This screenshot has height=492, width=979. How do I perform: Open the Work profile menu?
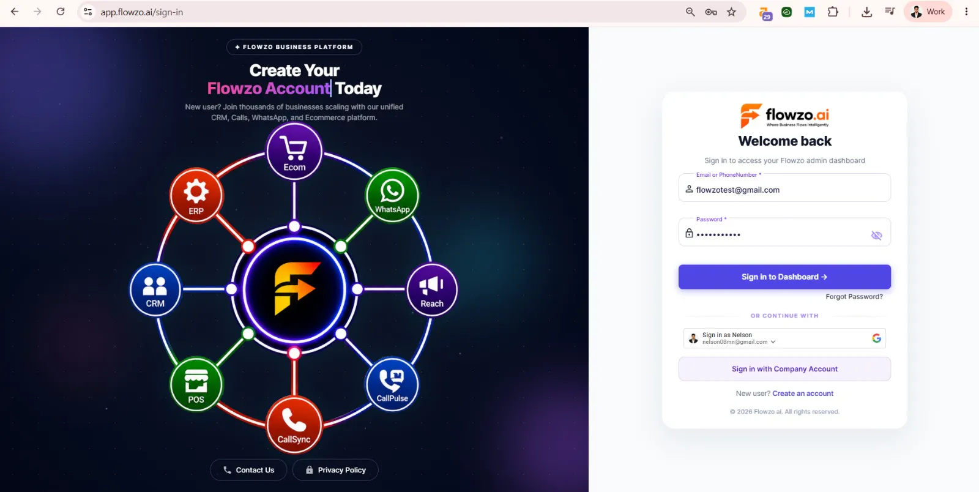[x=928, y=12]
